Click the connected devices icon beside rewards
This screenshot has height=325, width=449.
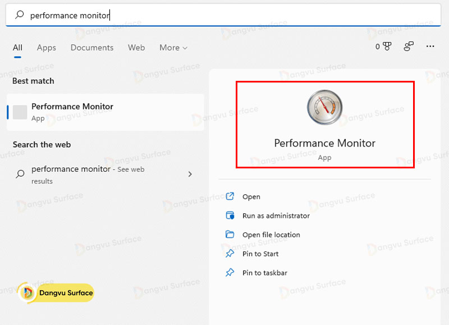click(x=409, y=47)
